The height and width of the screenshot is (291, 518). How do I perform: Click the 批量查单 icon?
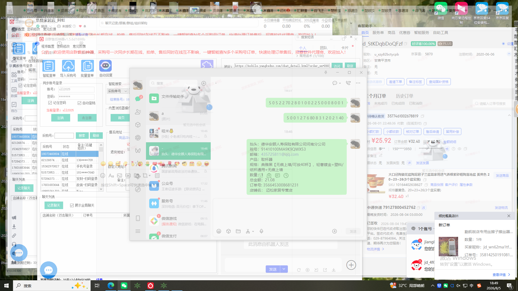pos(87,66)
